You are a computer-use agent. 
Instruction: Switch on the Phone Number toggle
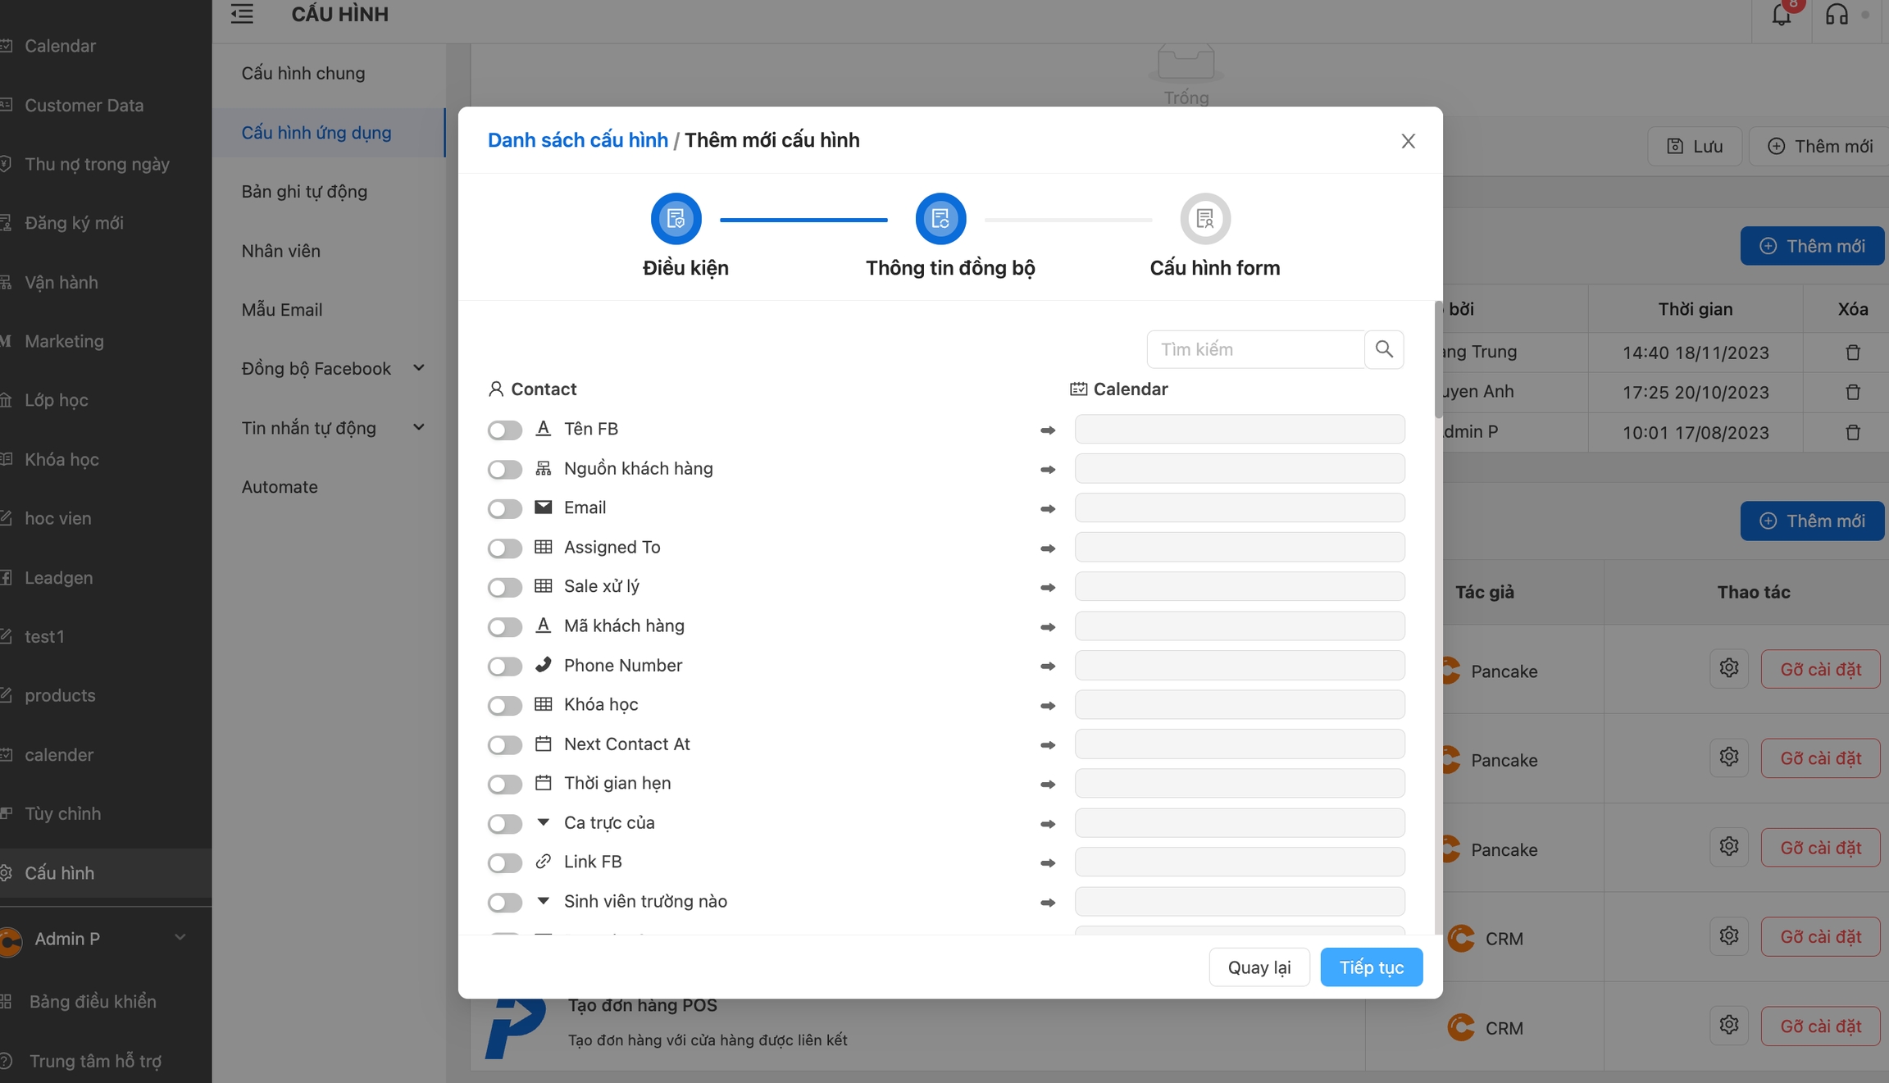click(504, 666)
